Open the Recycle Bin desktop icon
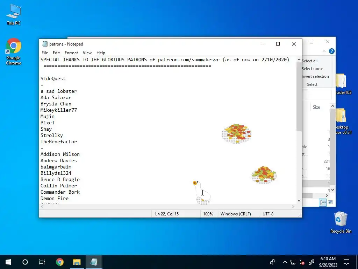This screenshot has height=269, width=358. [x=341, y=222]
